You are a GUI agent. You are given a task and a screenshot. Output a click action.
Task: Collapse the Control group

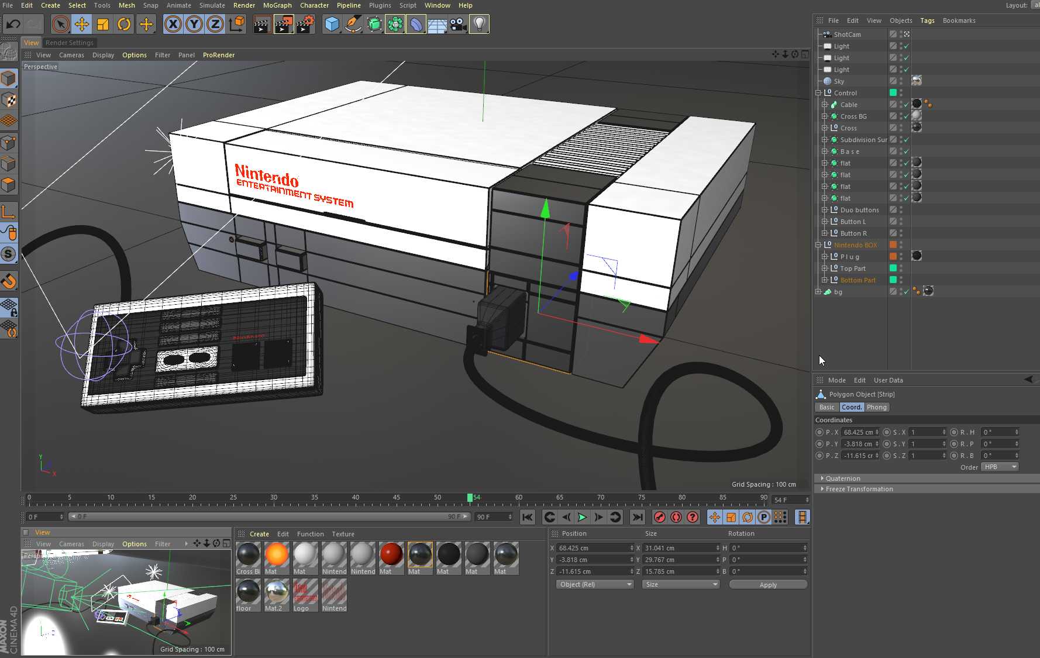point(818,93)
